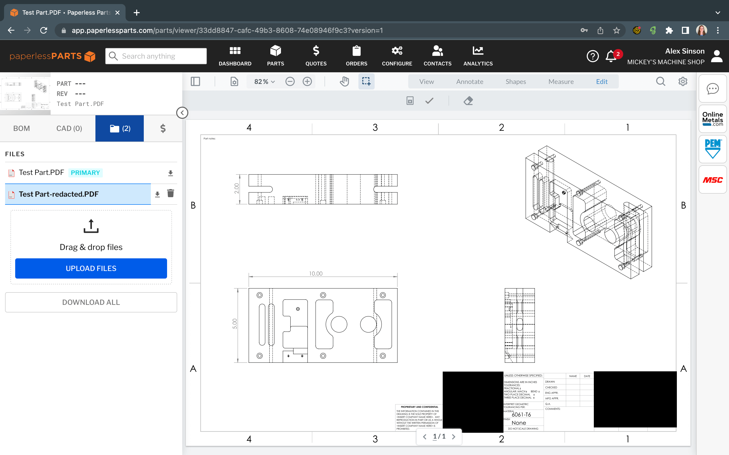The height and width of the screenshot is (455, 729).
Task: Open the PEM integration
Action: point(713,149)
